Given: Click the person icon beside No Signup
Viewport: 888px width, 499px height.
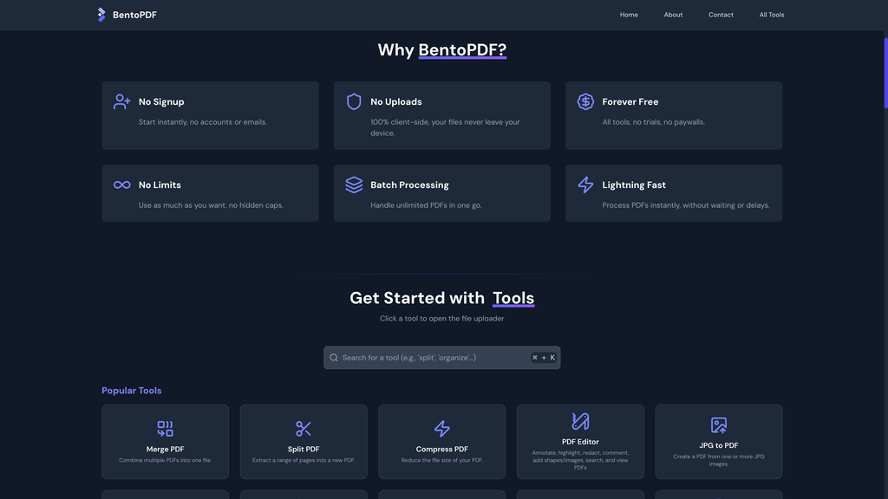Looking at the screenshot, I should pos(121,101).
